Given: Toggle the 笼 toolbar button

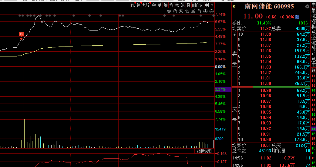Looking at the screenshot, I should click(183, 5).
